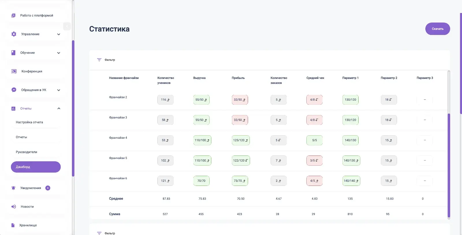Click the statistics table vertical scrollbar
This screenshot has width=462, height=235.
coord(449,165)
